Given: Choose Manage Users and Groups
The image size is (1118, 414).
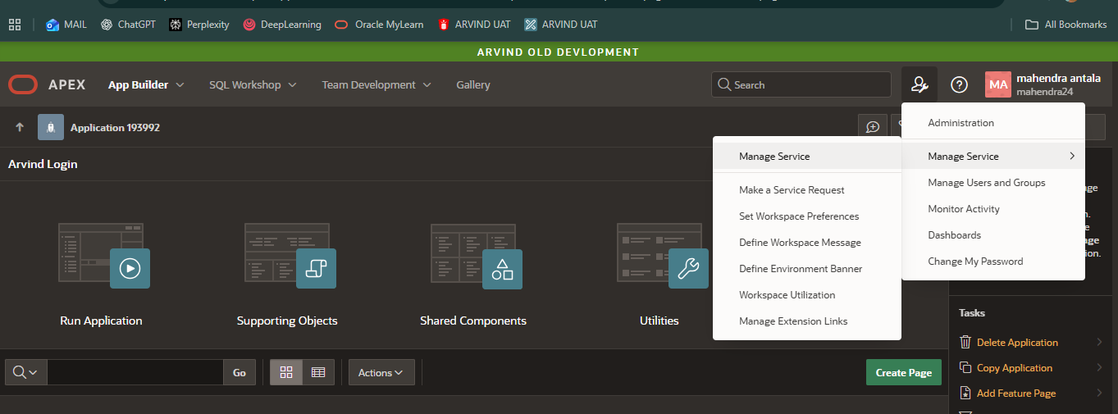Looking at the screenshot, I should pyautogui.click(x=986, y=182).
